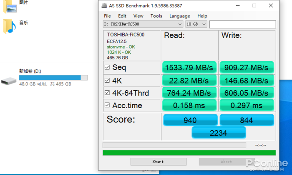Screen dimensions: 292x175
Task: Select the D: drive icon in Explorer
Action: (x=9, y=81)
